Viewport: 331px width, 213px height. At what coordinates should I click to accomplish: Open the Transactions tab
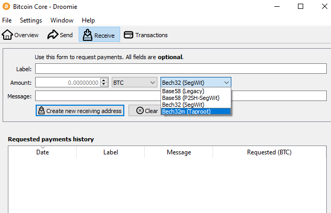146,35
